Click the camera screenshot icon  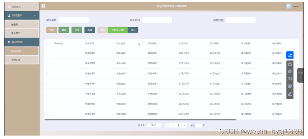tap(290, 64)
